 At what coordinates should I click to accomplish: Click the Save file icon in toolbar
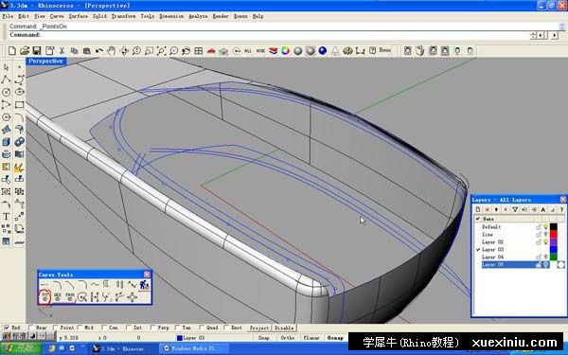coord(37,51)
